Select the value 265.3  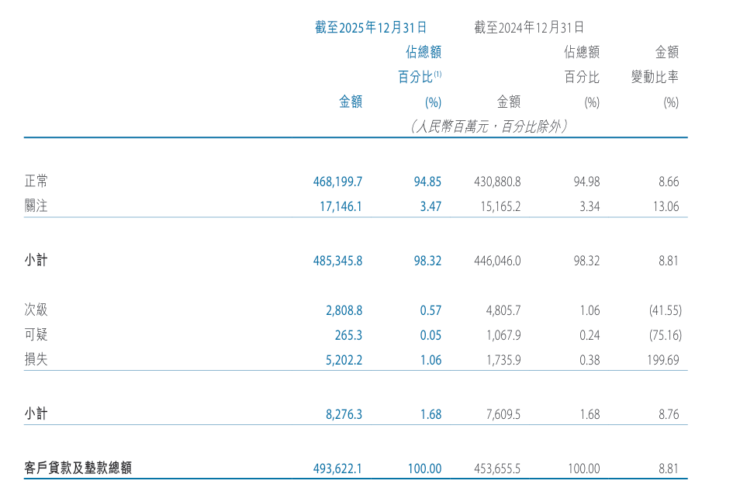pyautogui.click(x=349, y=335)
